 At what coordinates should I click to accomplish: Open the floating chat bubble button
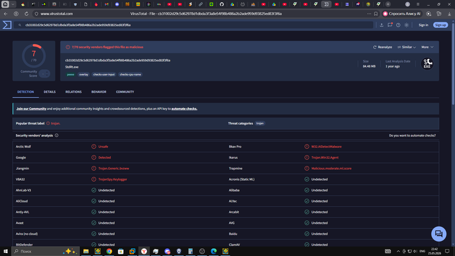click(x=439, y=234)
